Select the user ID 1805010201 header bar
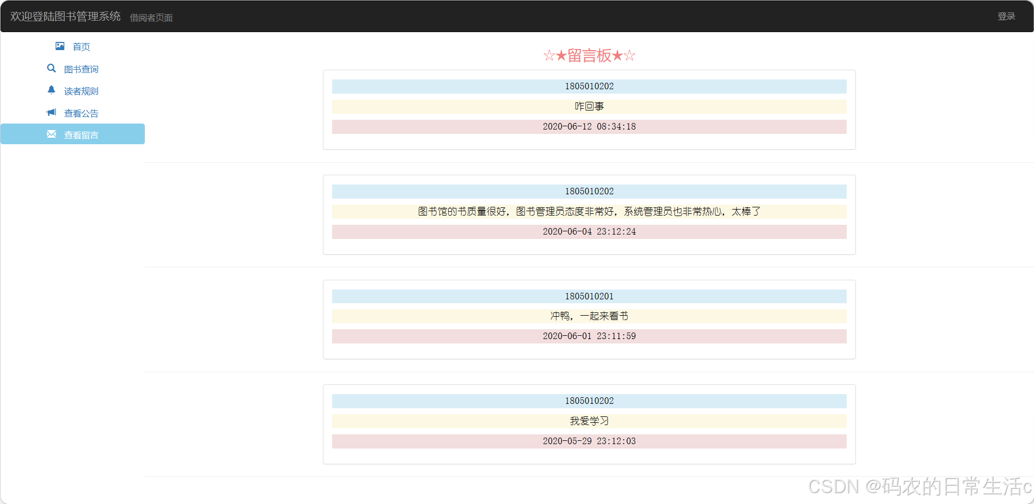Viewport: 1034px width, 504px height. 589,296
